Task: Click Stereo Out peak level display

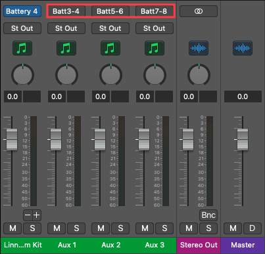Action: tap(208, 96)
